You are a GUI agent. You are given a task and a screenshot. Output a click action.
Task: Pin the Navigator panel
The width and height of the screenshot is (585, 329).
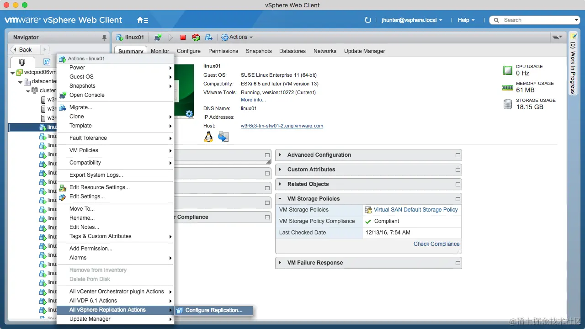pos(104,37)
